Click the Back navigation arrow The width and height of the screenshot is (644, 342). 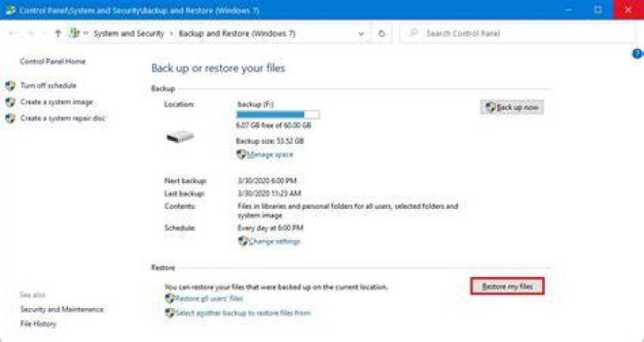pos(13,34)
